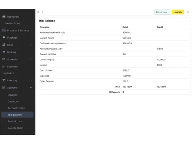Open the Expenses menu item
Viewport: 192px width, 144px height.
click(x=12, y=66)
